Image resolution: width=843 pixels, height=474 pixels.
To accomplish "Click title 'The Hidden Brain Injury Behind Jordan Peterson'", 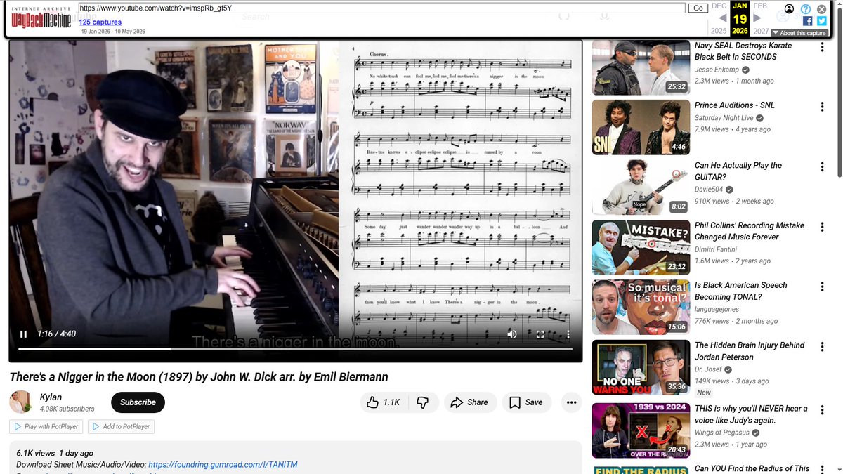I will (x=750, y=351).
